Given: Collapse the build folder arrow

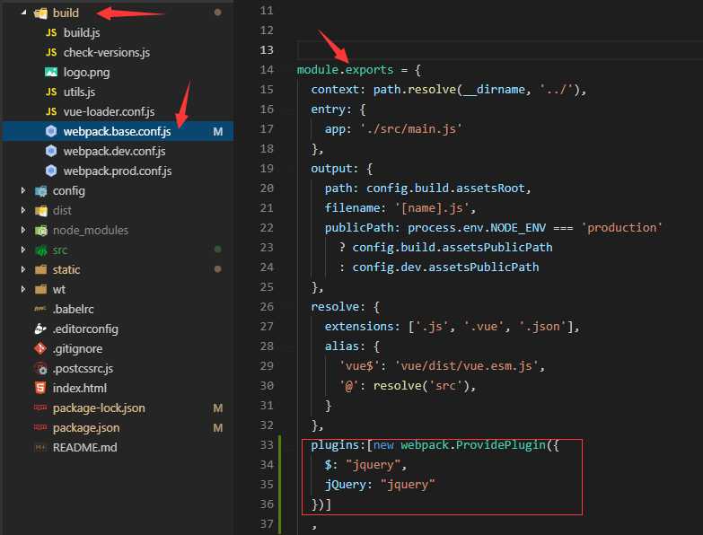Looking at the screenshot, I should click(x=23, y=13).
